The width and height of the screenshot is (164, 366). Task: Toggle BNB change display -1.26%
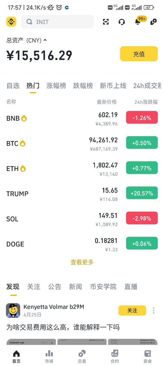coord(142,118)
